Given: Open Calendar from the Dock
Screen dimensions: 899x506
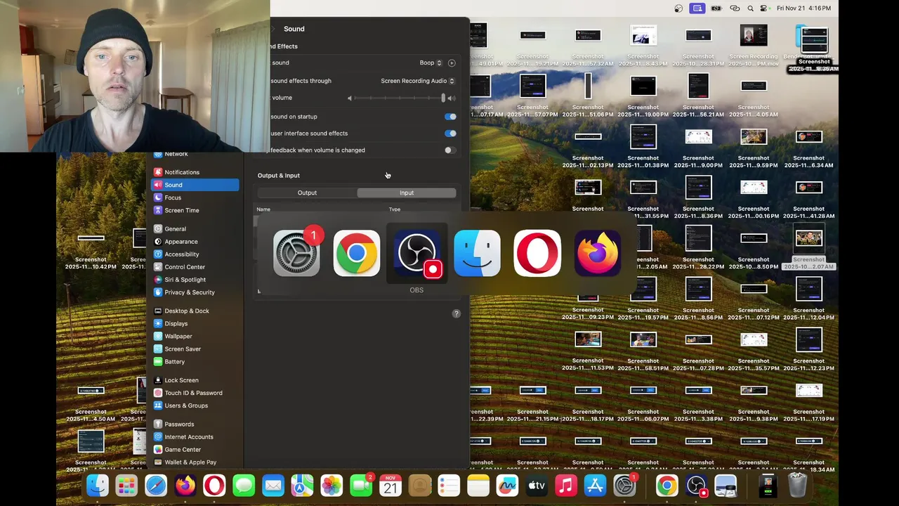Looking at the screenshot, I should [391, 486].
